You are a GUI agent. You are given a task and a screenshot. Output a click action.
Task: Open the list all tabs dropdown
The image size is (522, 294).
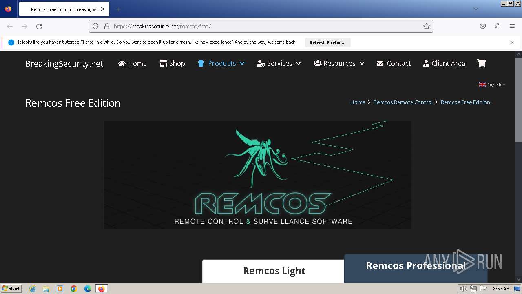click(476, 9)
